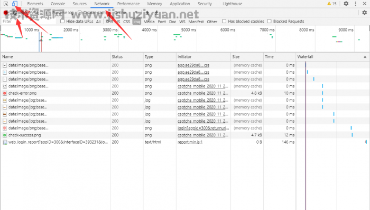
Task: Open the Online throttling dropdown
Action: point(126,13)
